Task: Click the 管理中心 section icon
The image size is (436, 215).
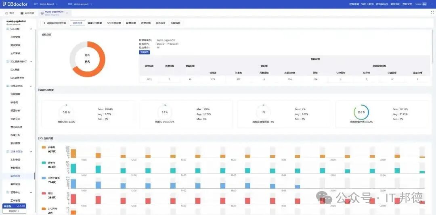Action: [x=8, y=192]
